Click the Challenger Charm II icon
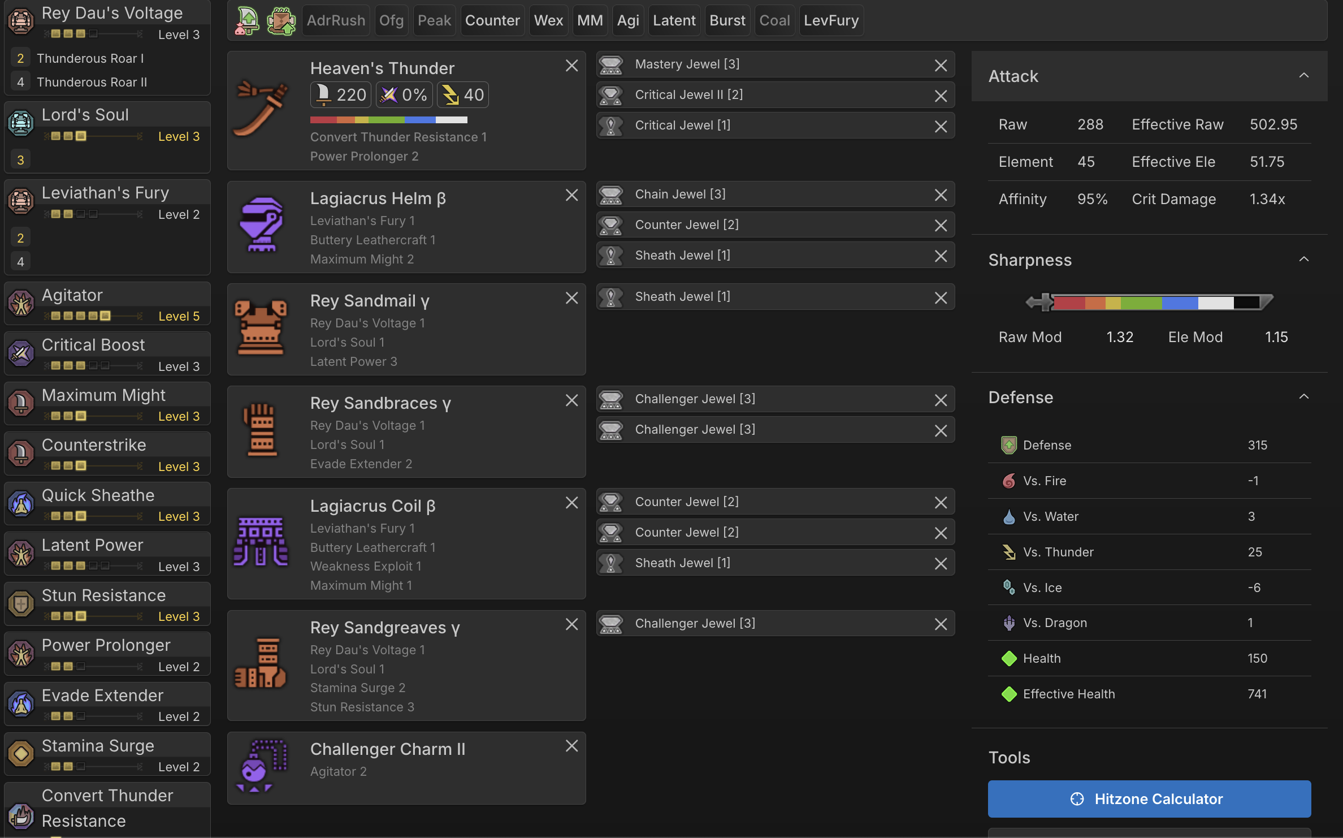The width and height of the screenshot is (1343, 838). (x=261, y=766)
